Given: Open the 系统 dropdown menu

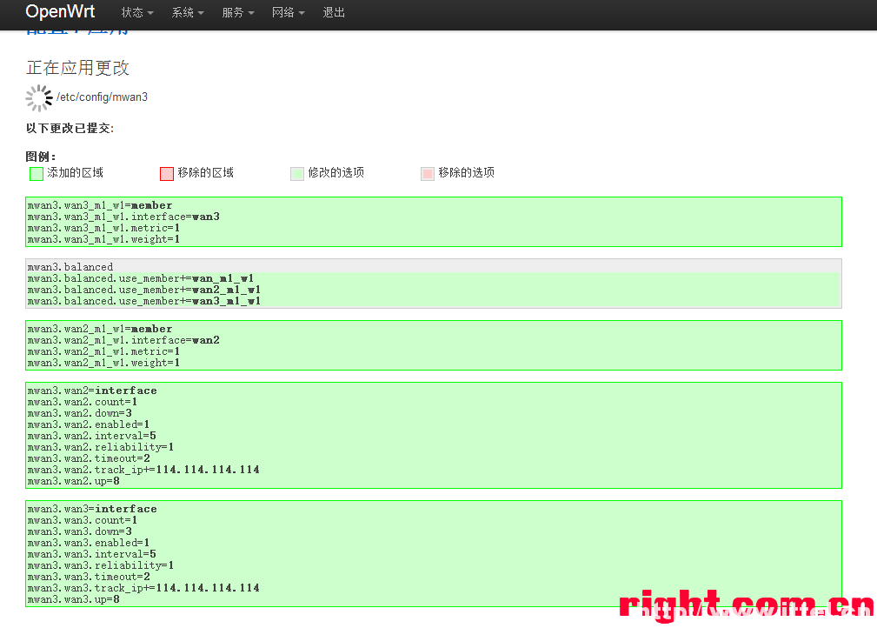Looking at the screenshot, I should tap(188, 12).
